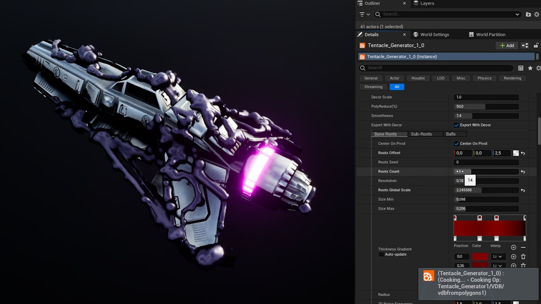Click the Roots Seed value field
The image size is (541, 304).
click(x=486, y=162)
